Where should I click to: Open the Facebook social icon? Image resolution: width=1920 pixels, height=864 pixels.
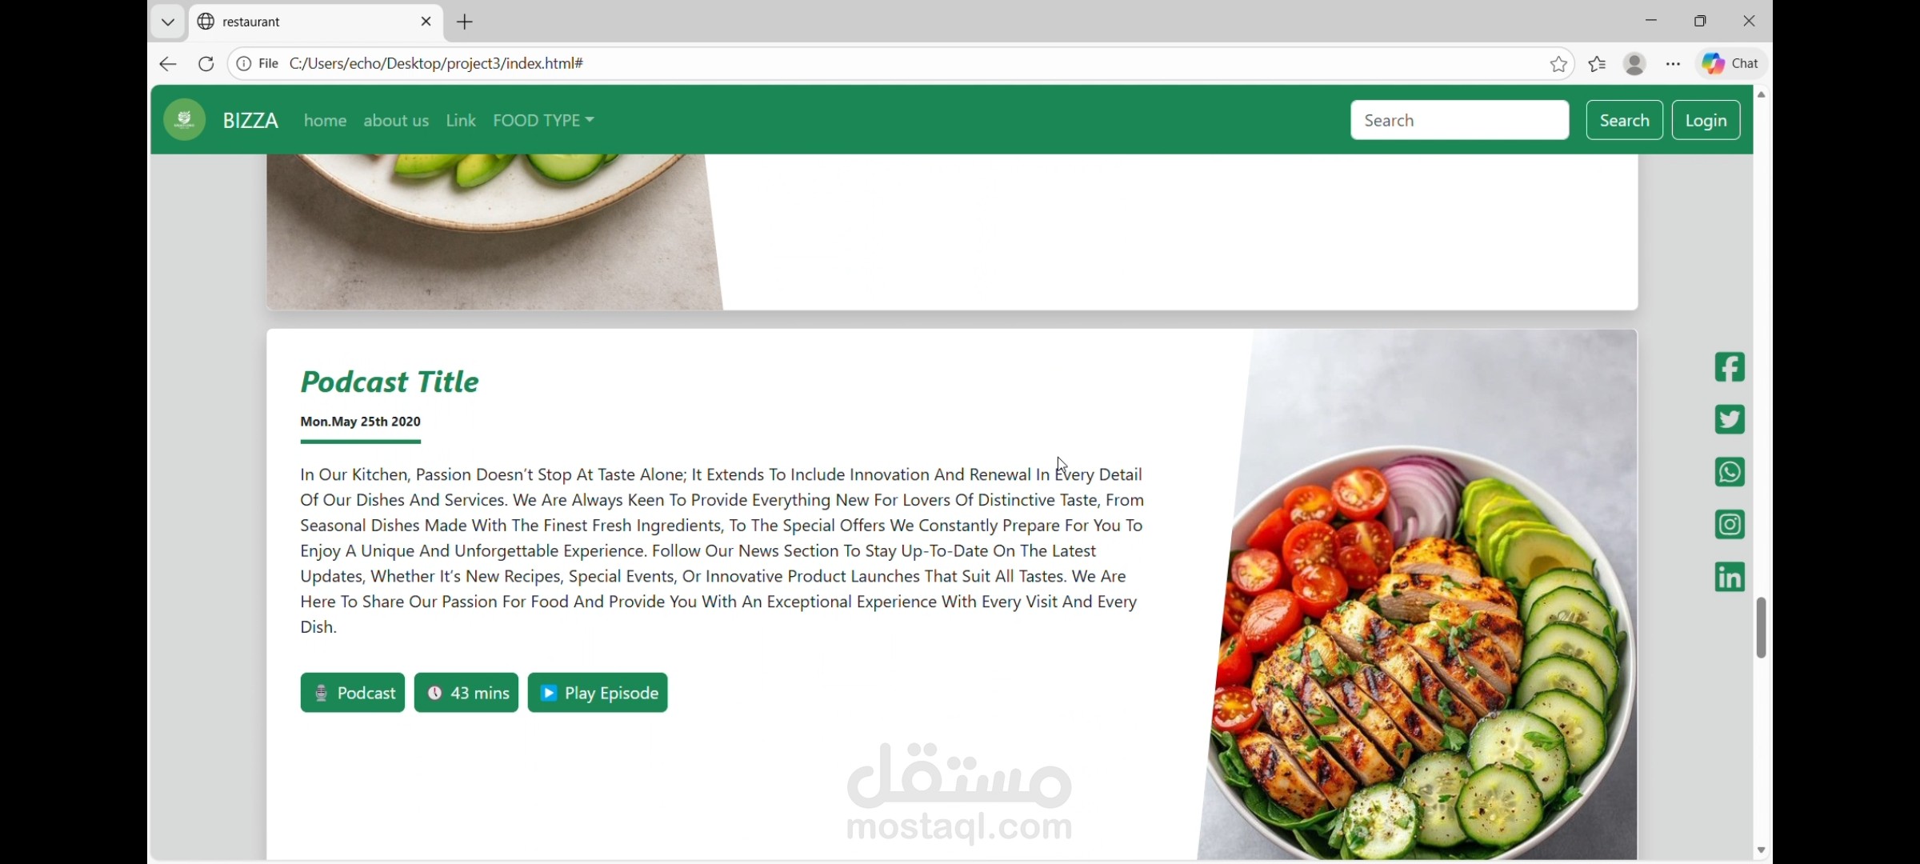pos(1730,367)
